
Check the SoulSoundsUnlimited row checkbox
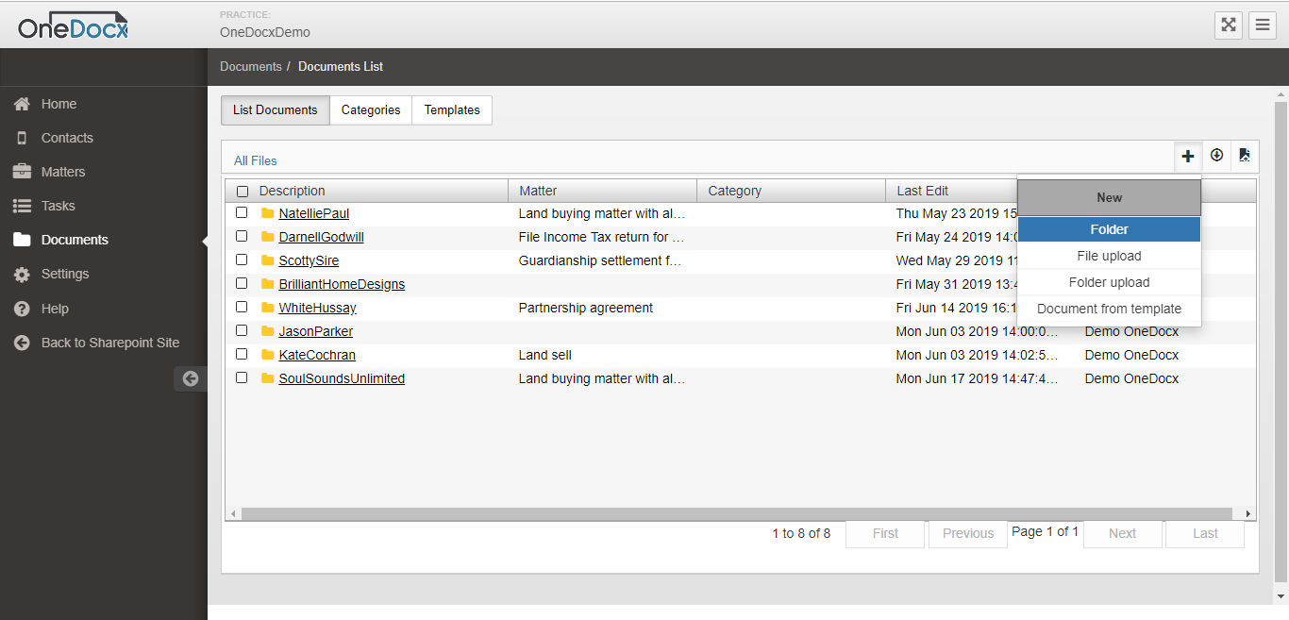[x=242, y=377]
